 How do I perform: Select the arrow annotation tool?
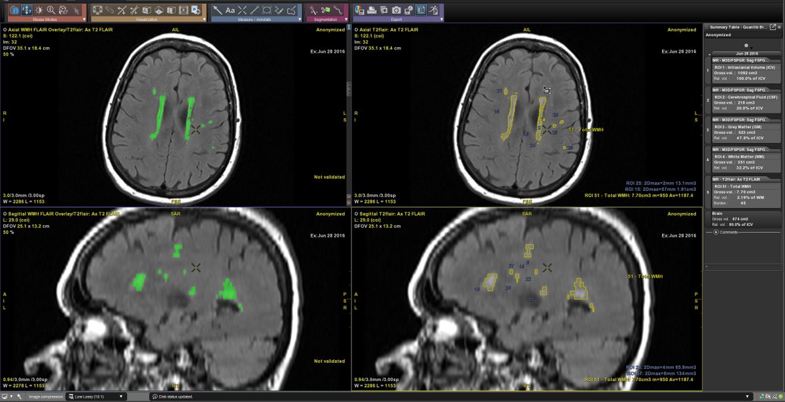pyautogui.click(x=218, y=10)
